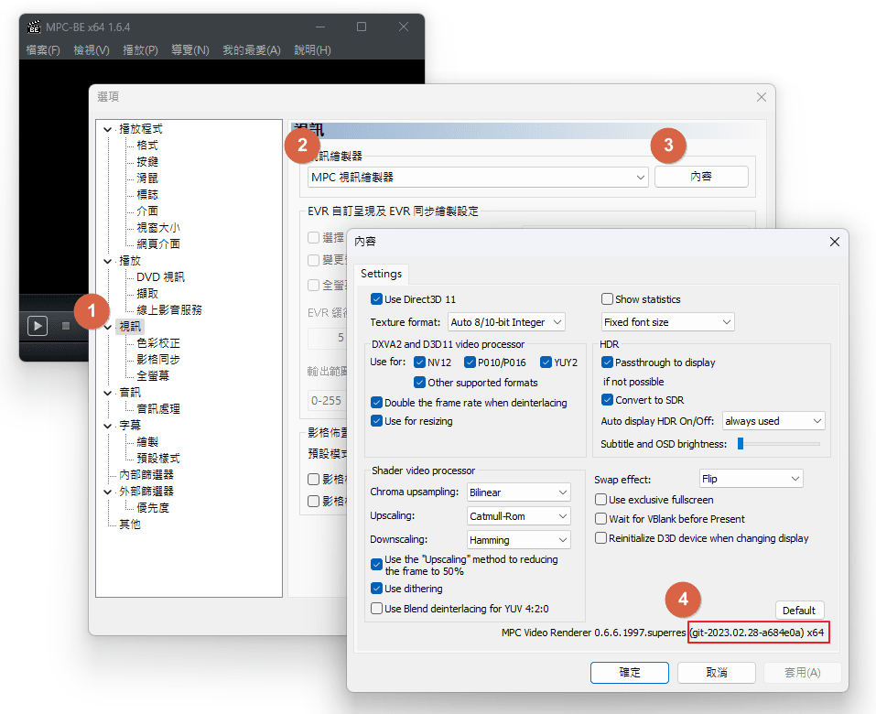
Task: Select 音訊處理 tree item
Action: [x=158, y=409]
